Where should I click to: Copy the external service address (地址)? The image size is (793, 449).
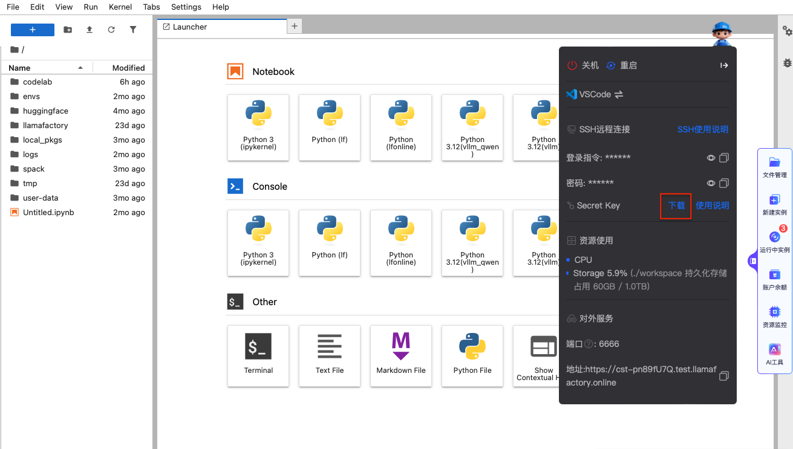tap(723, 376)
